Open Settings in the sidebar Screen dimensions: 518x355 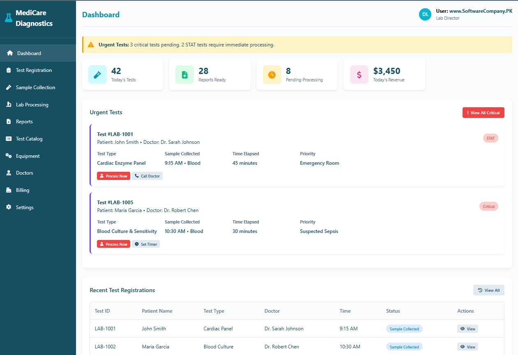coord(25,207)
